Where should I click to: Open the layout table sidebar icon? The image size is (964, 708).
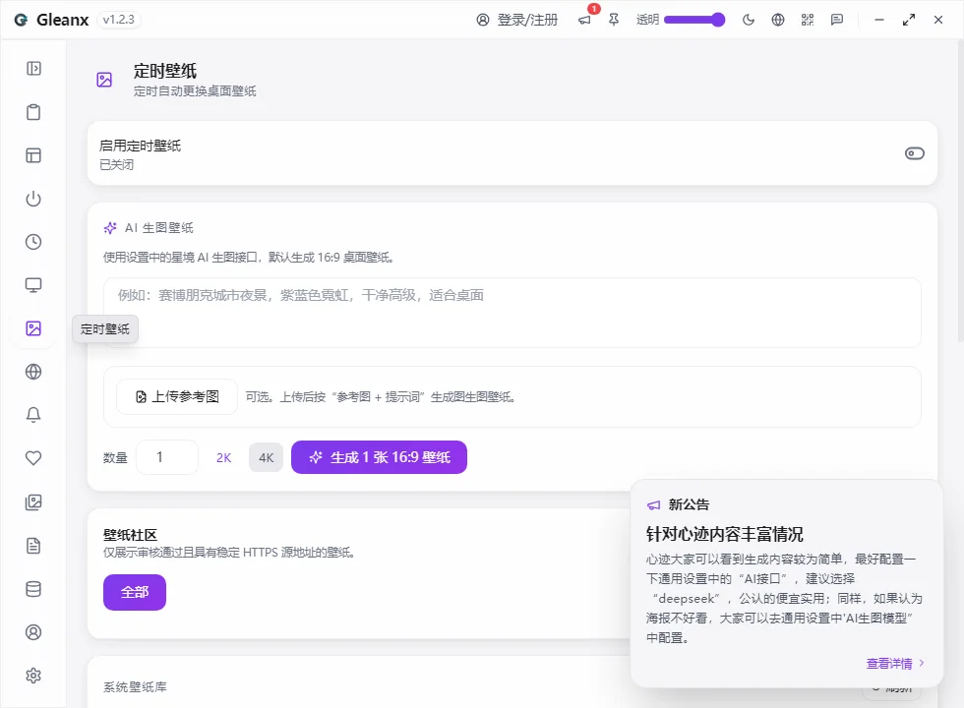(33, 155)
